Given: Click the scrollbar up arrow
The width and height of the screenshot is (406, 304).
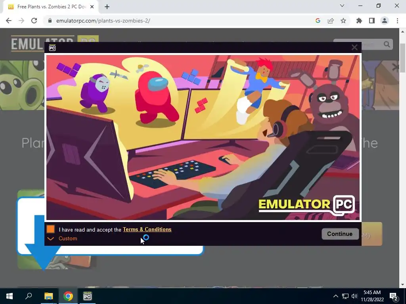Looking at the screenshot, I should coord(402,32).
